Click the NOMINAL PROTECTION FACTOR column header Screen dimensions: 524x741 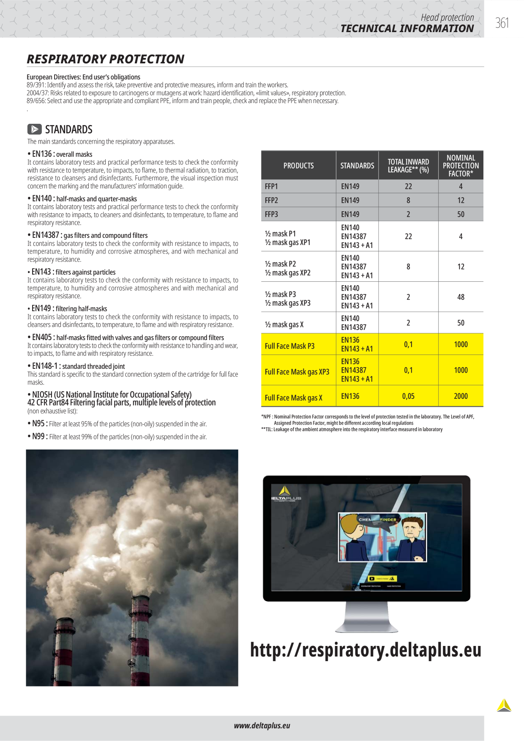pyautogui.click(x=461, y=166)
